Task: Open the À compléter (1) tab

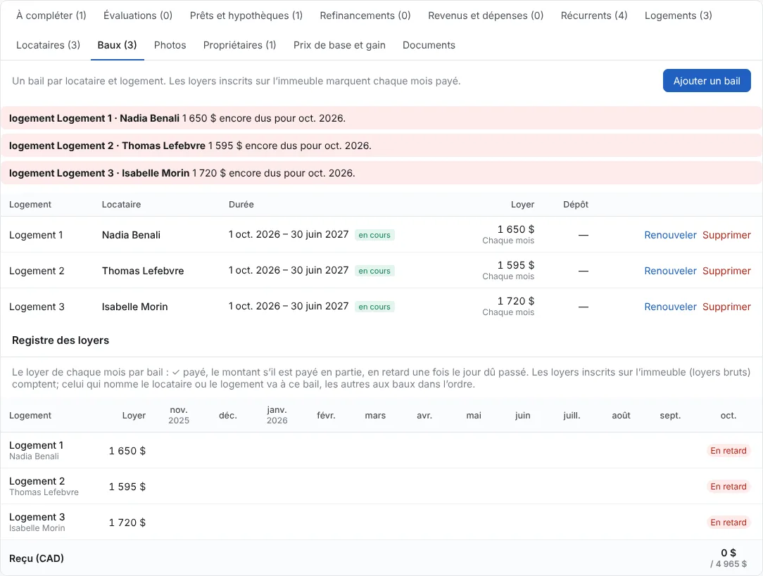Action: click(51, 15)
